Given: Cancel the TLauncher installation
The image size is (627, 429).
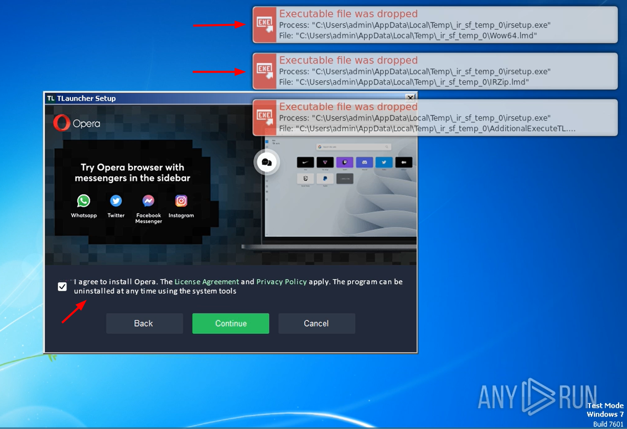Looking at the screenshot, I should click(x=316, y=323).
